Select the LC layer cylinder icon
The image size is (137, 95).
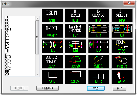(x=99, y=31)
